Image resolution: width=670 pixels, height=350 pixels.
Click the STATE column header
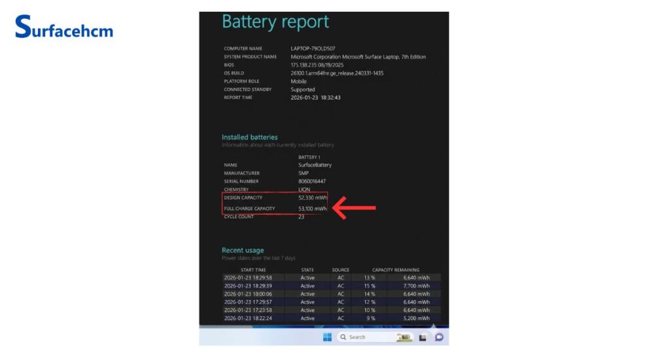pyautogui.click(x=308, y=270)
